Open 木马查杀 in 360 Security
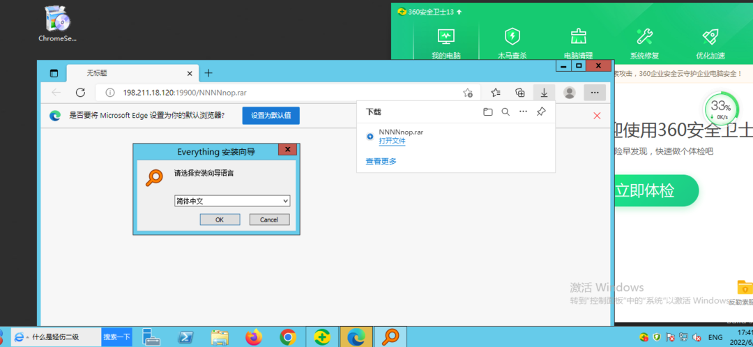Screen dimensions: 753x347 click(512, 44)
